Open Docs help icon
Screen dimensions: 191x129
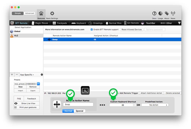[x=154, y=13]
